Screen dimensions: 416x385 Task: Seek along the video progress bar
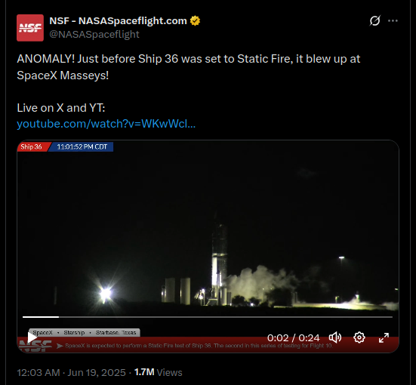208,317
